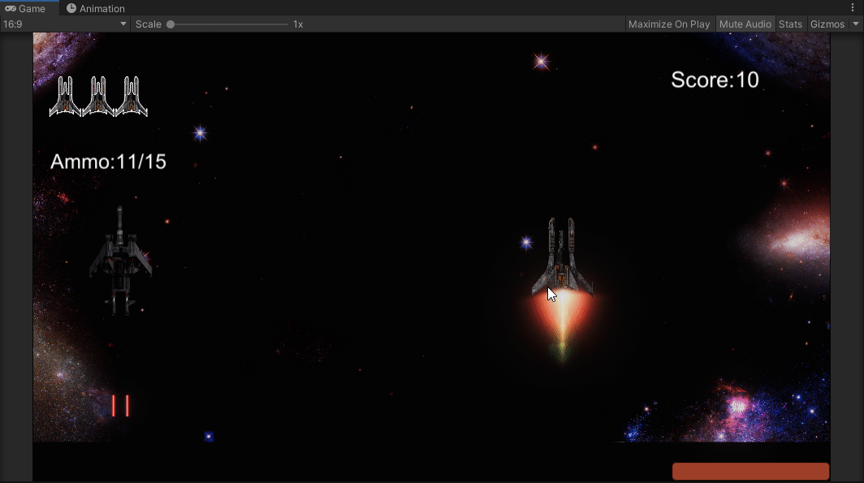
Task: Click the Score:10 text
Action: coord(715,80)
